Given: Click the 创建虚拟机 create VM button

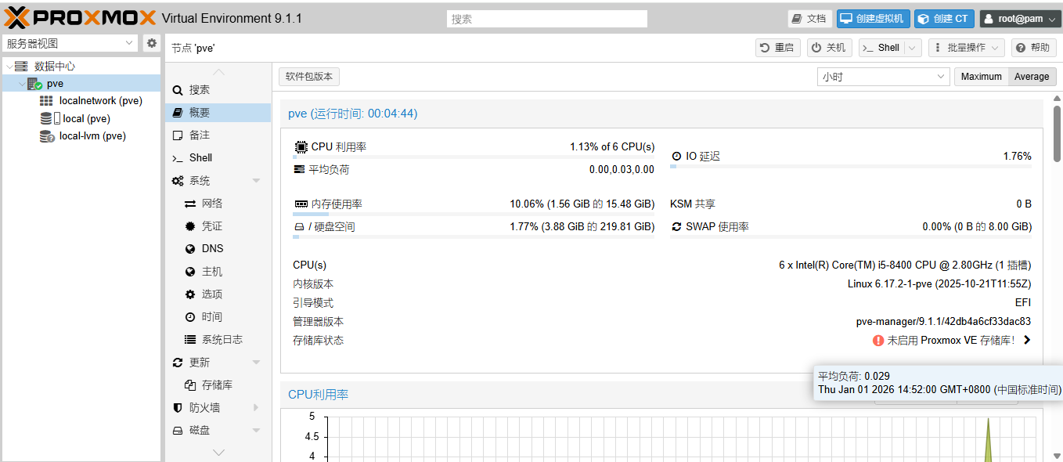Looking at the screenshot, I should (872, 19).
